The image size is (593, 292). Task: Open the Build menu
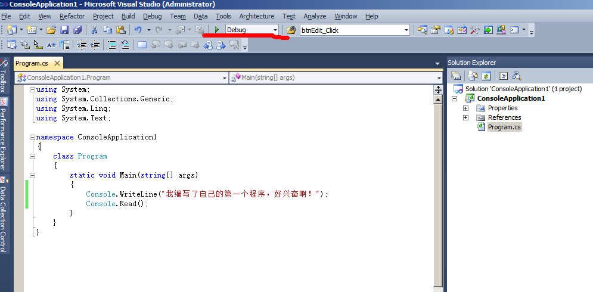128,16
